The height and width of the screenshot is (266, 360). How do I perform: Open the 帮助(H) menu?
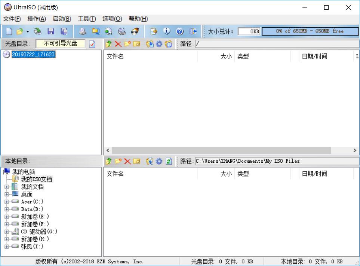click(138, 19)
